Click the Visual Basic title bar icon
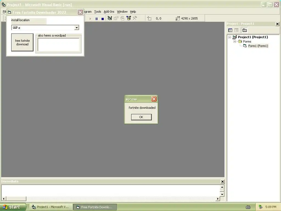 click(4, 4)
